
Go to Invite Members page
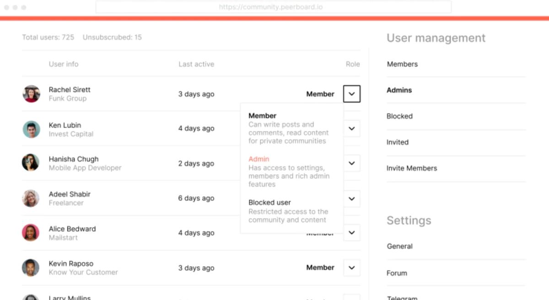click(412, 168)
